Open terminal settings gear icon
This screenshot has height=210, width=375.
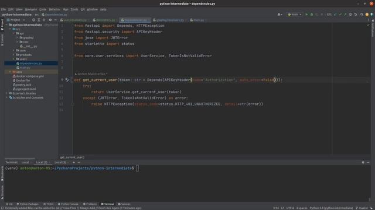click(363, 162)
